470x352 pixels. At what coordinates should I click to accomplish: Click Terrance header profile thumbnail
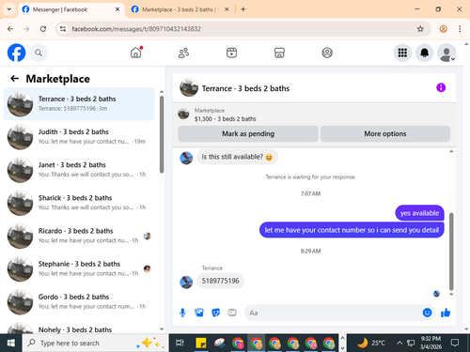[x=189, y=88]
